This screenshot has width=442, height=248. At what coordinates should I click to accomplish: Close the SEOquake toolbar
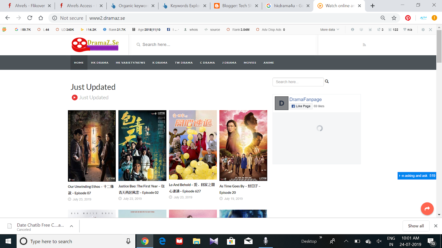tap(430, 29)
